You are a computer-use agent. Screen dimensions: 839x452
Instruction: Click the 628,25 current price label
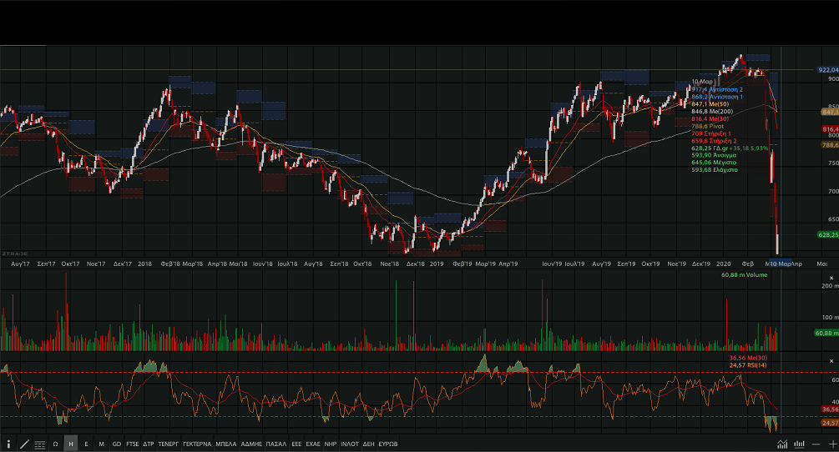pyautogui.click(x=828, y=235)
